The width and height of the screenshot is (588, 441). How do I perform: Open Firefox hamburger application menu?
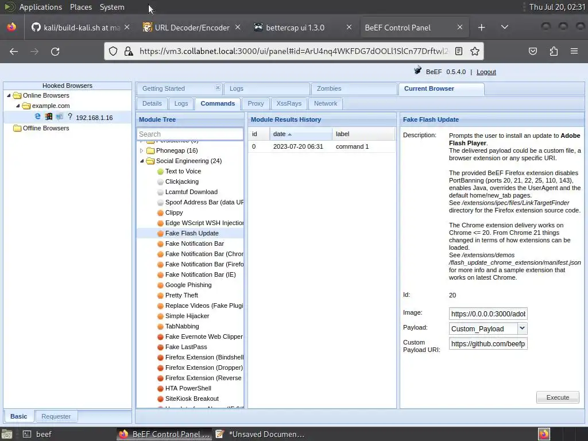point(574,51)
